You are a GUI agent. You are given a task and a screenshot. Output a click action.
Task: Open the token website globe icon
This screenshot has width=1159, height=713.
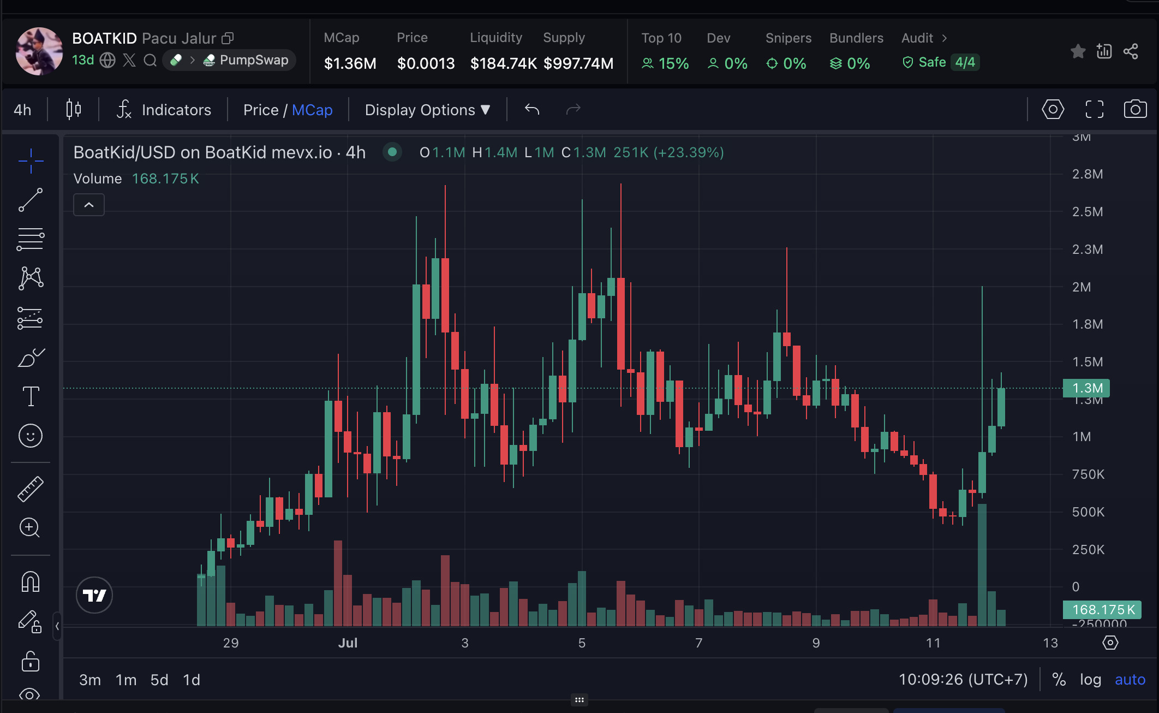[x=107, y=60]
